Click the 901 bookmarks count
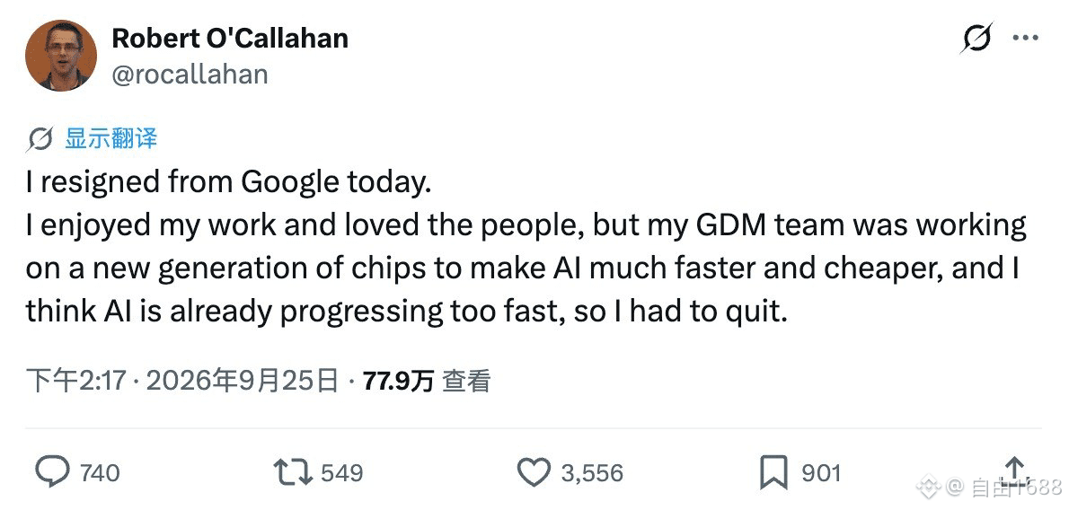 (821, 472)
